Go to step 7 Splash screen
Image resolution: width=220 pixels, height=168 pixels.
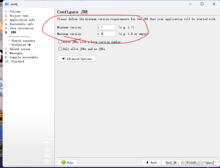pos(18,49)
